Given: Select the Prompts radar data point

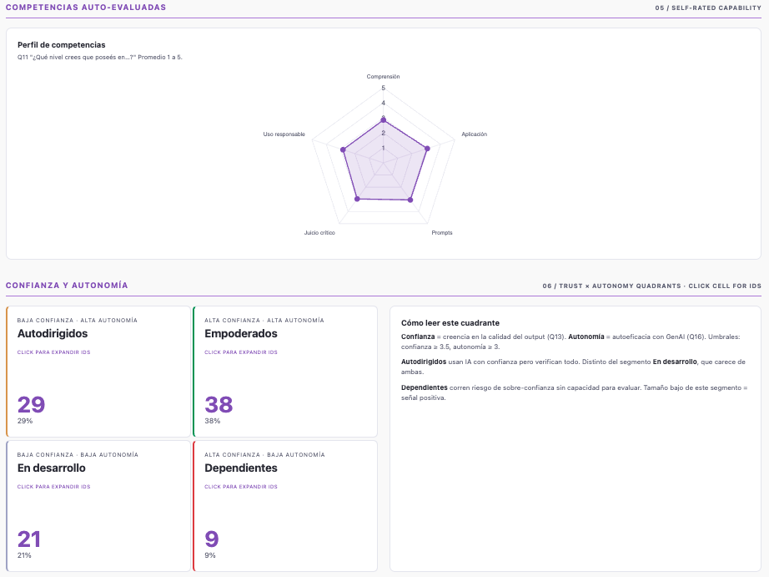Looking at the screenshot, I should click(410, 200).
